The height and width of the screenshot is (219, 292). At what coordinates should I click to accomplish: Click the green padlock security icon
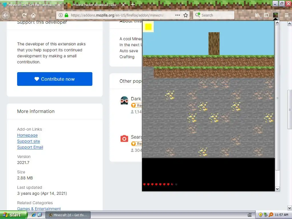click(66, 15)
